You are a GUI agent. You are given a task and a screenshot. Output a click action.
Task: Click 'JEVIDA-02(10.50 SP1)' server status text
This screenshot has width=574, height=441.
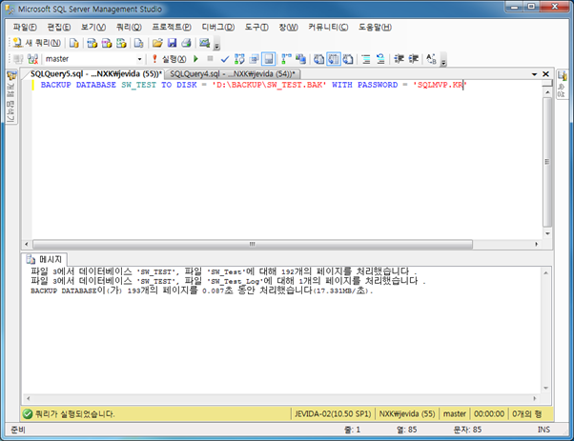[x=333, y=414]
